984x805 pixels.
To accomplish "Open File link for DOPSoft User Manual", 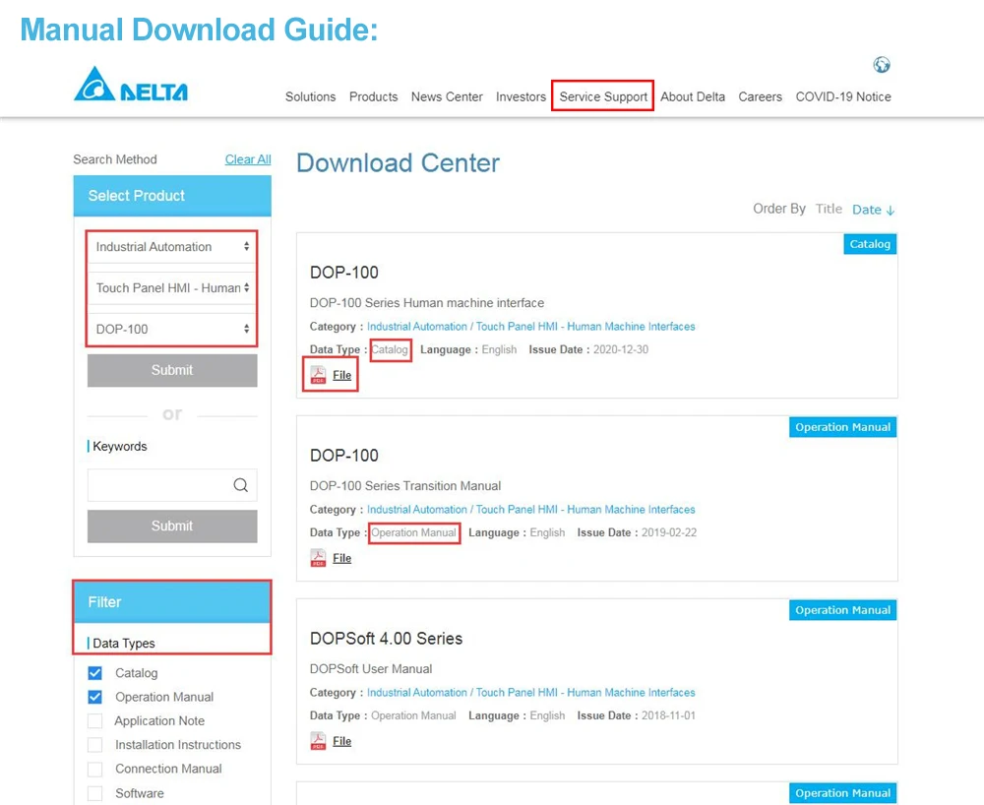I will [342, 741].
